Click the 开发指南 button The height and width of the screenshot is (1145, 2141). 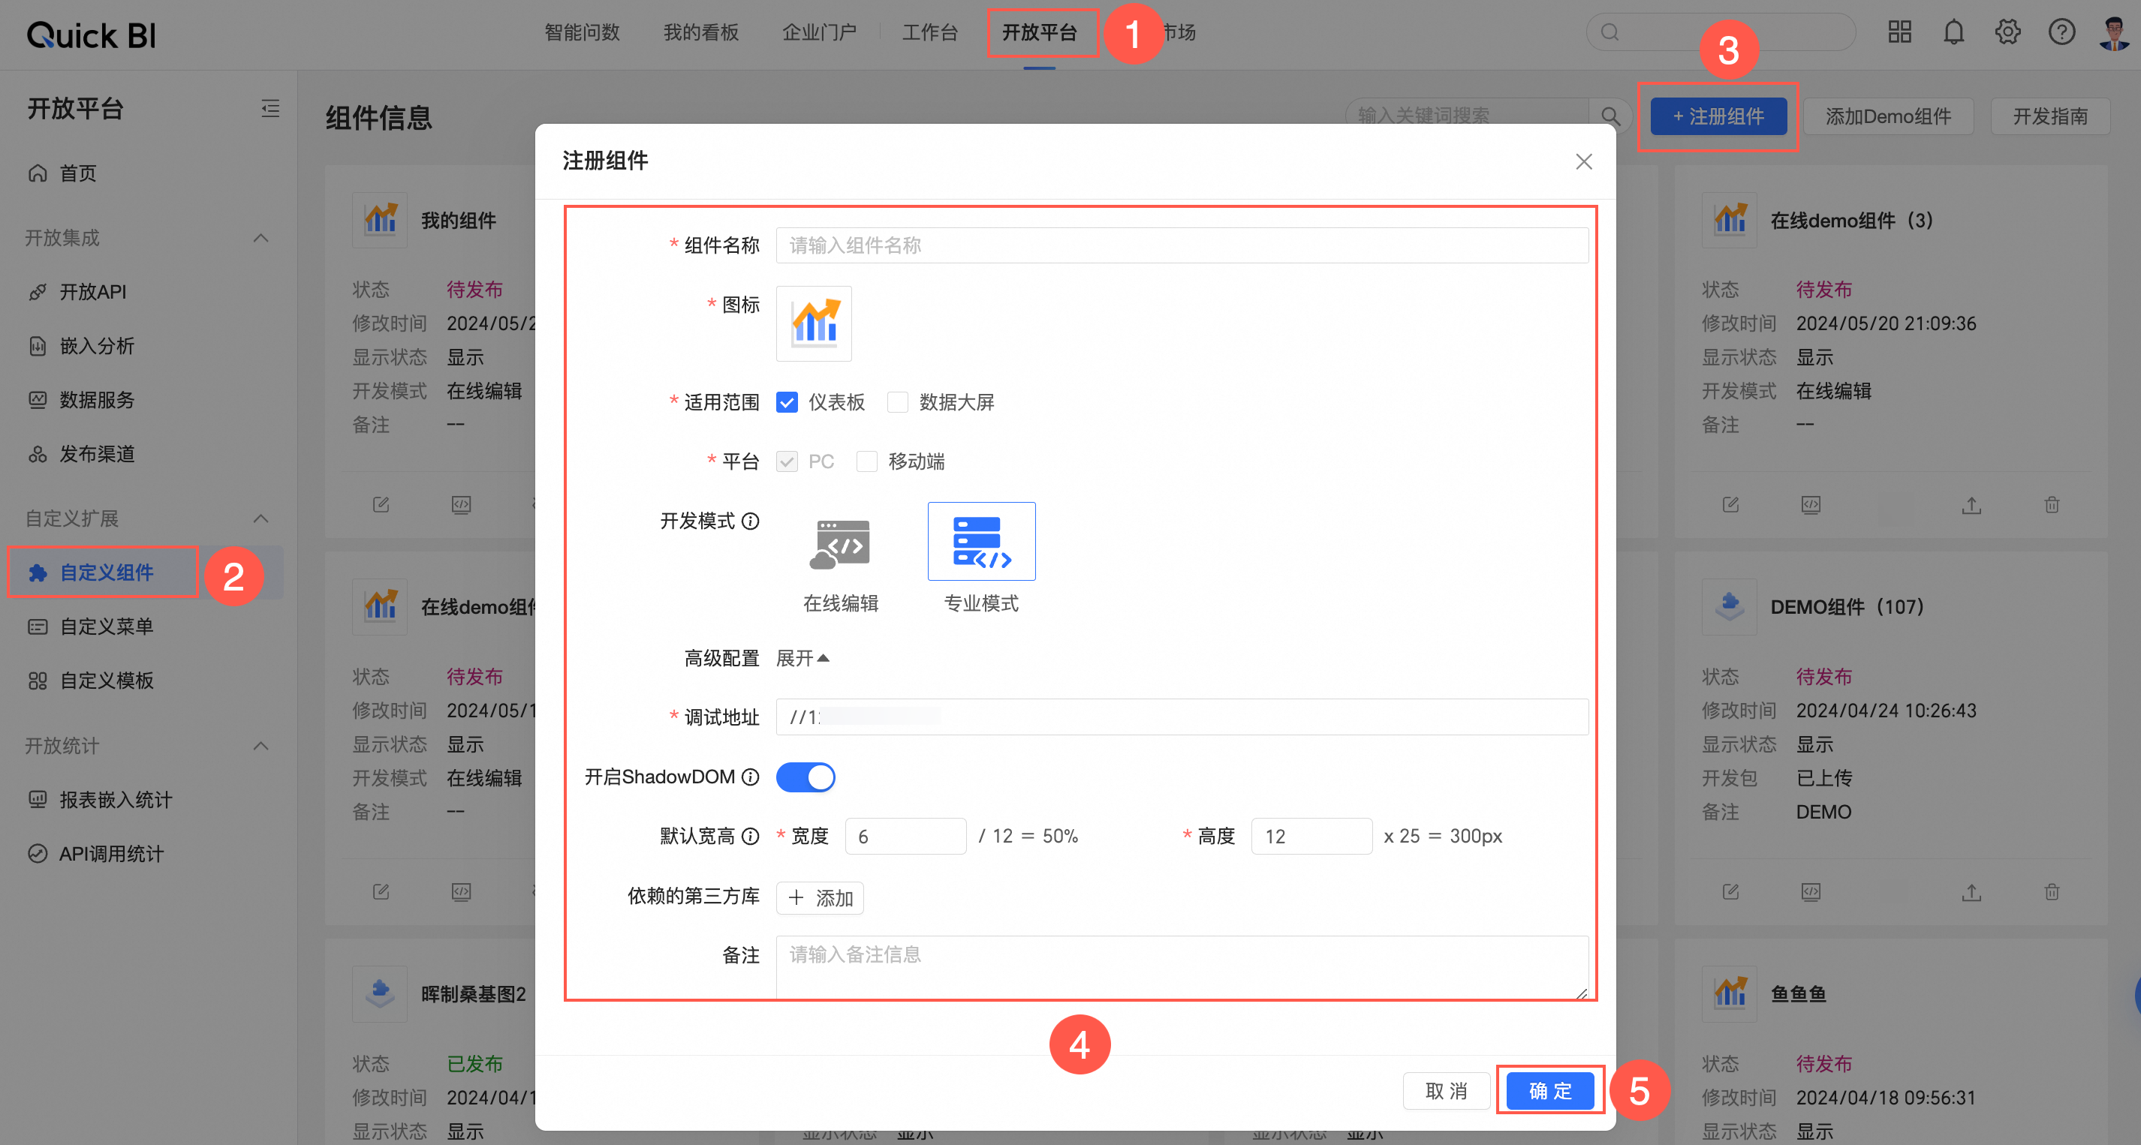2049,116
